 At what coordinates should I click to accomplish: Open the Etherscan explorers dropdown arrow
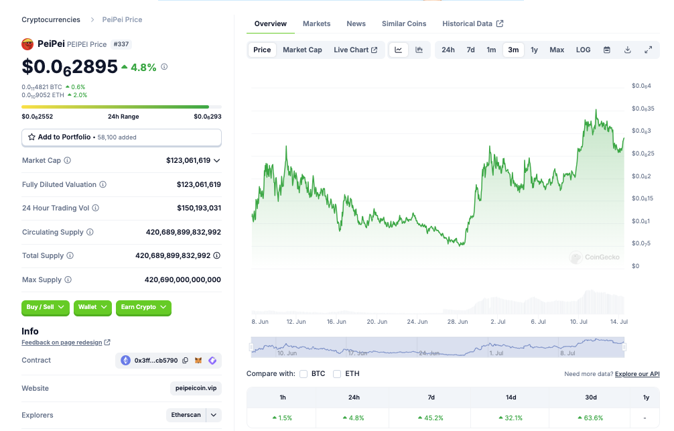click(214, 415)
